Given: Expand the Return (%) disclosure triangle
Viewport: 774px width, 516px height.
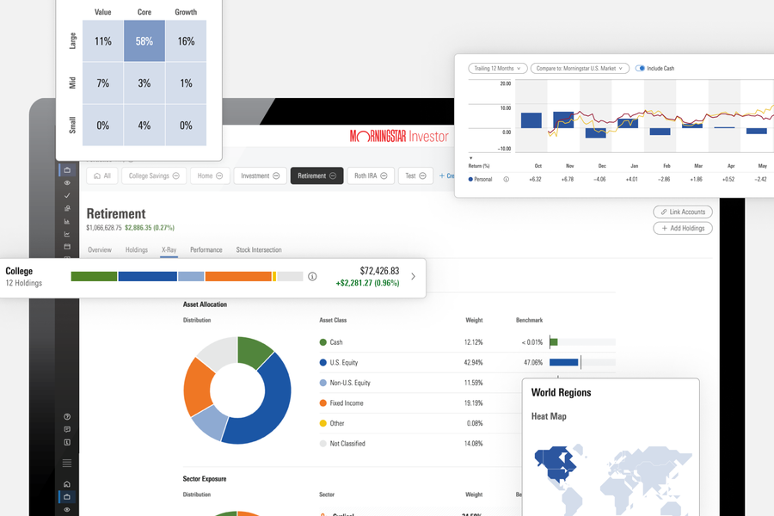Looking at the screenshot, I should [470, 157].
